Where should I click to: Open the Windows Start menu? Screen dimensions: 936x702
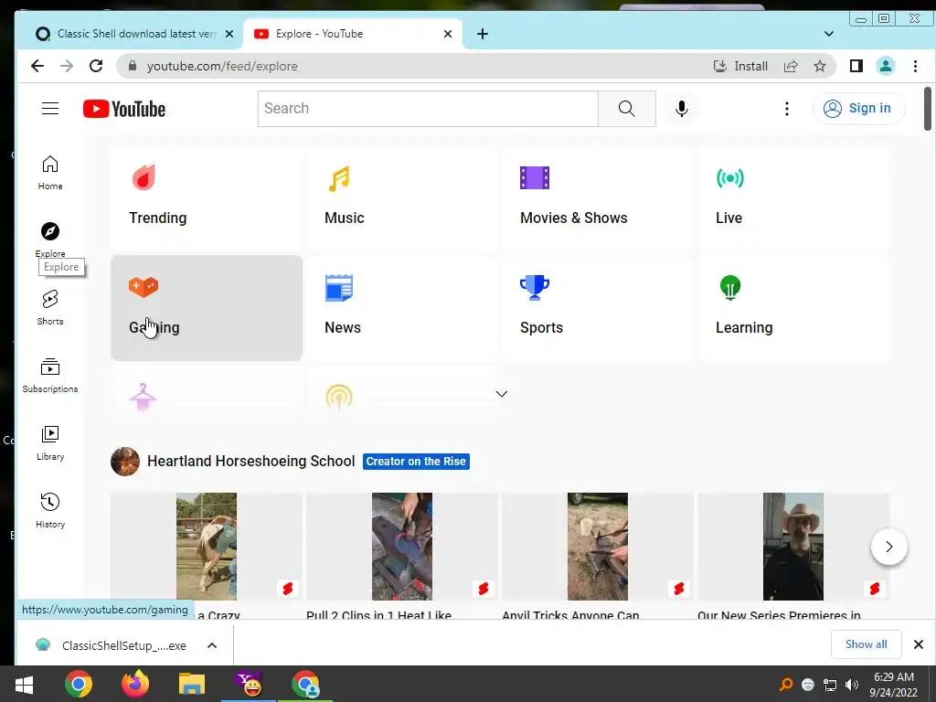pyautogui.click(x=24, y=684)
